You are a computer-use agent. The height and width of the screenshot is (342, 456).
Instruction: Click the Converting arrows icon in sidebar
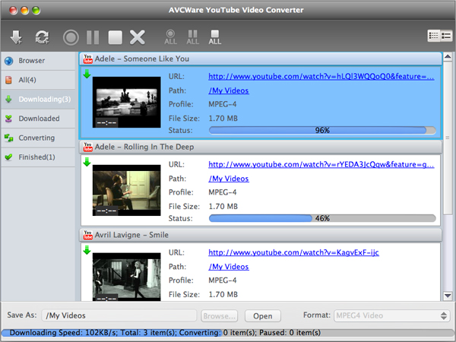pyautogui.click(x=8, y=138)
